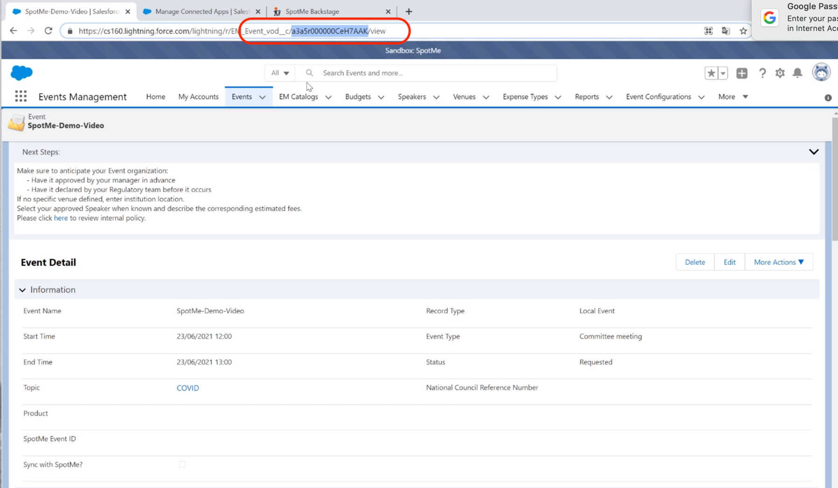Click the Favorites star icon in the Salesforce header
This screenshot has width=838, height=488.
coord(711,73)
